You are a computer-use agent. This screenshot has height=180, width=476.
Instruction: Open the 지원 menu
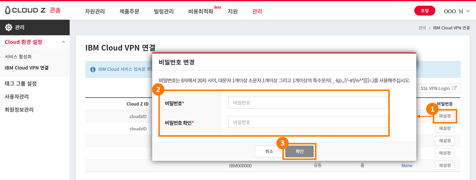pyautogui.click(x=233, y=11)
